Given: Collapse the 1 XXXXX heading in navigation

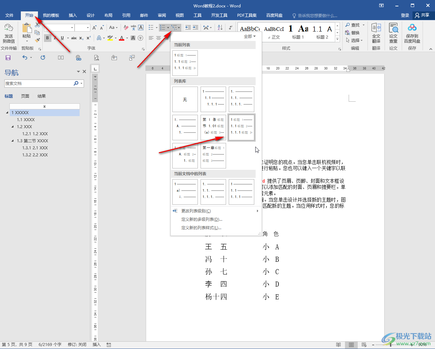Looking at the screenshot, I should point(7,113).
